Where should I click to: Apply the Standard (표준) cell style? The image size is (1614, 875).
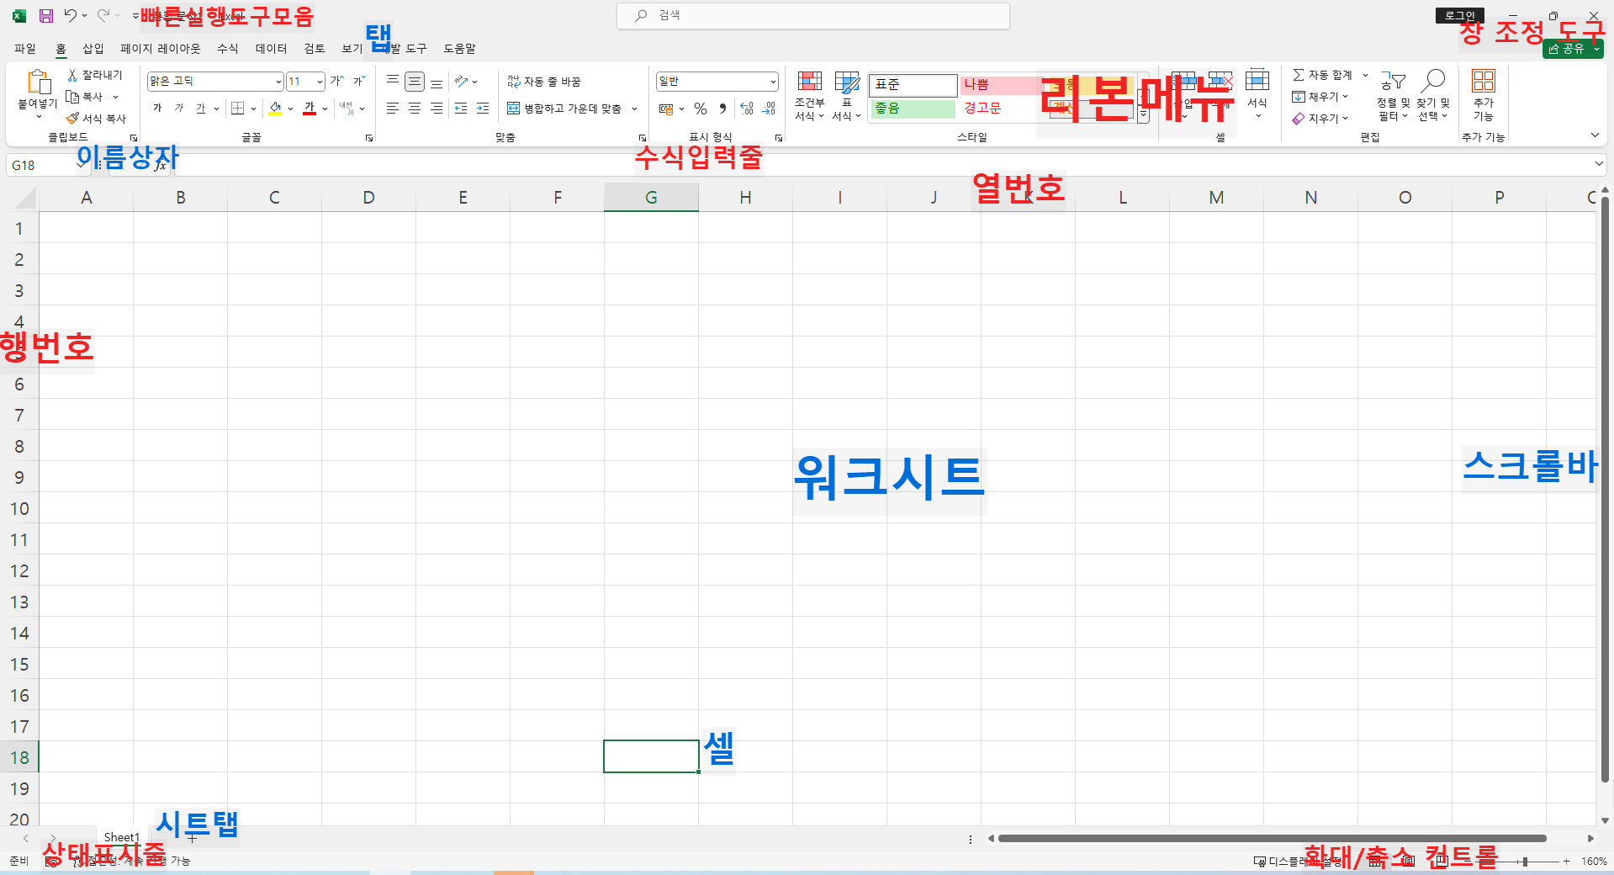click(x=913, y=84)
